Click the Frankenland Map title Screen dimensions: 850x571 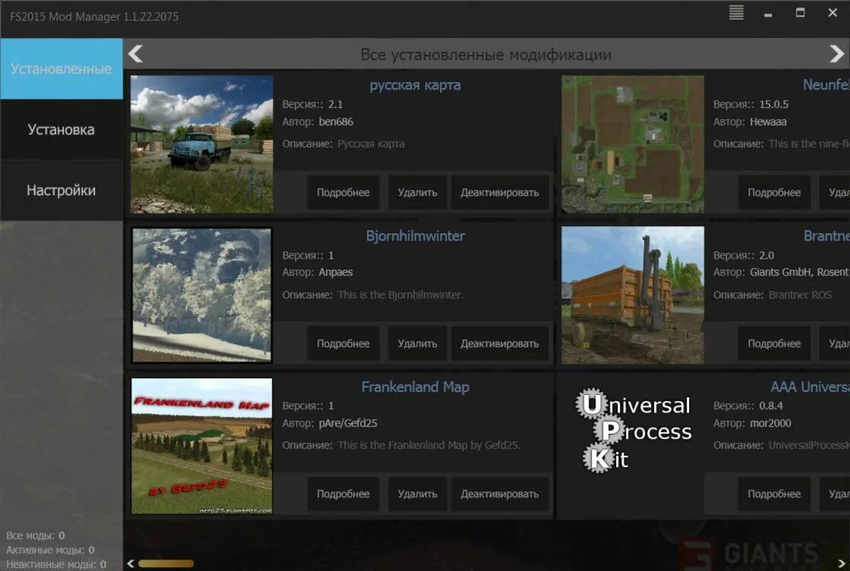click(x=416, y=386)
